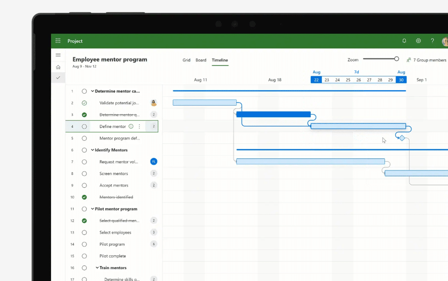This screenshot has height=281, width=448.
Task: Select Aug 30 on the timeline date strip
Action: pyautogui.click(x=401, y=79)
